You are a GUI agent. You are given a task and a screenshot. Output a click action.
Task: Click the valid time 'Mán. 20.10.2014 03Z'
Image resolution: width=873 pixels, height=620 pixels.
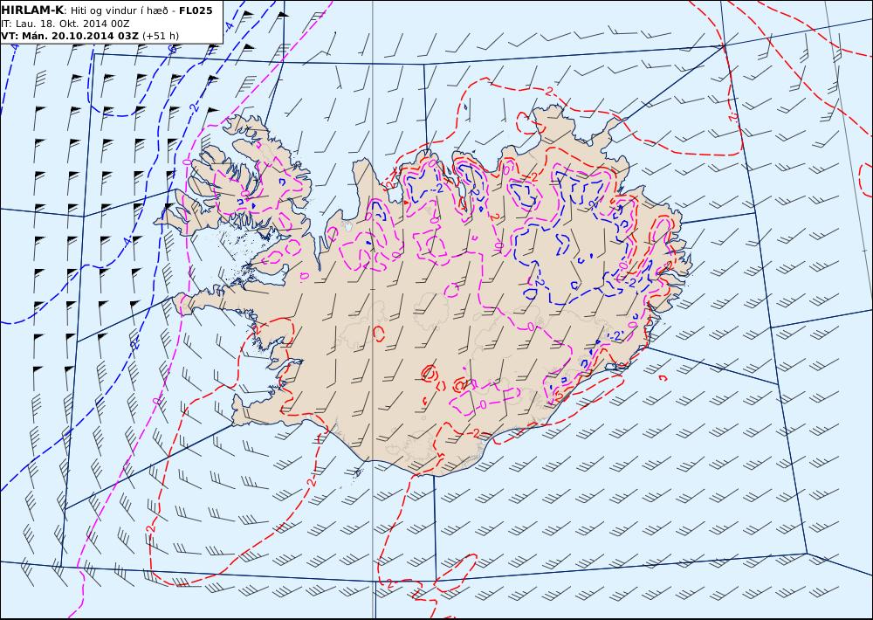[79, 36]
